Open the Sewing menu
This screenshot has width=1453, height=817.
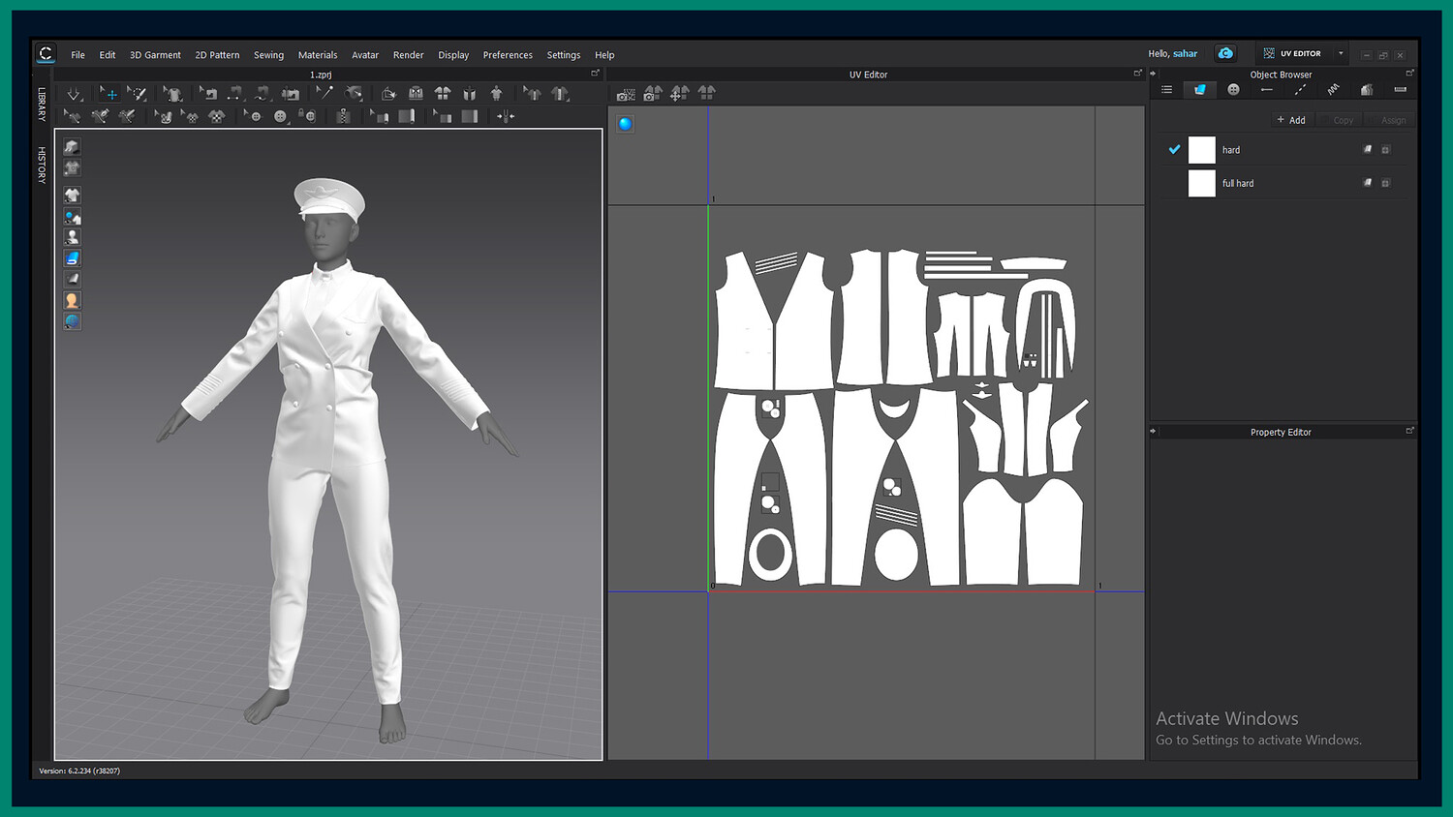pyautogui.click(x=268, y=55)
